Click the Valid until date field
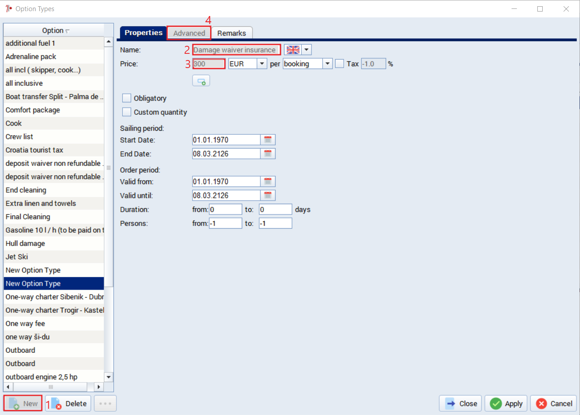Viewport: 580px width, 415px height. (226, 195)
